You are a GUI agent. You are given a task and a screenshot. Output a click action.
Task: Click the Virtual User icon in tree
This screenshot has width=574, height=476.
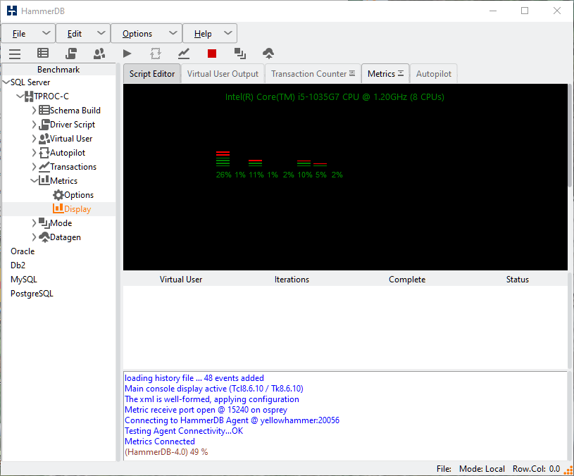point(44,139)
